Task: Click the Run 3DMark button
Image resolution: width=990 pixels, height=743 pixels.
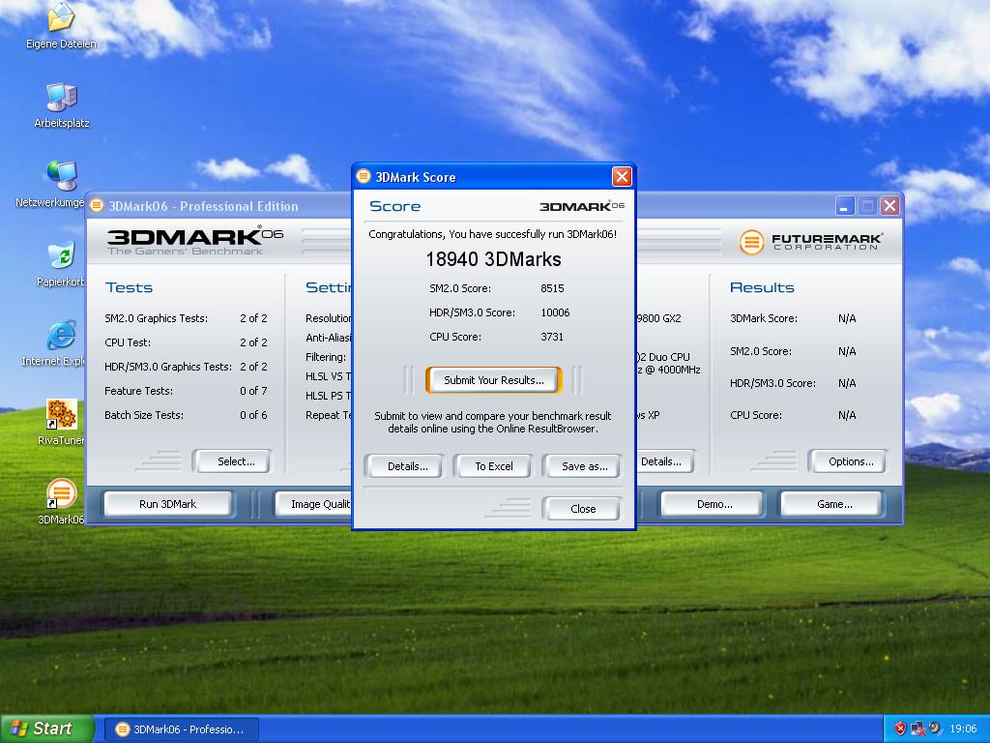Action: click(x=167, y=504)
